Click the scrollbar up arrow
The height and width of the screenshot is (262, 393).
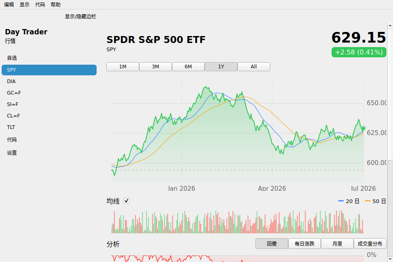tap(390, 25)
